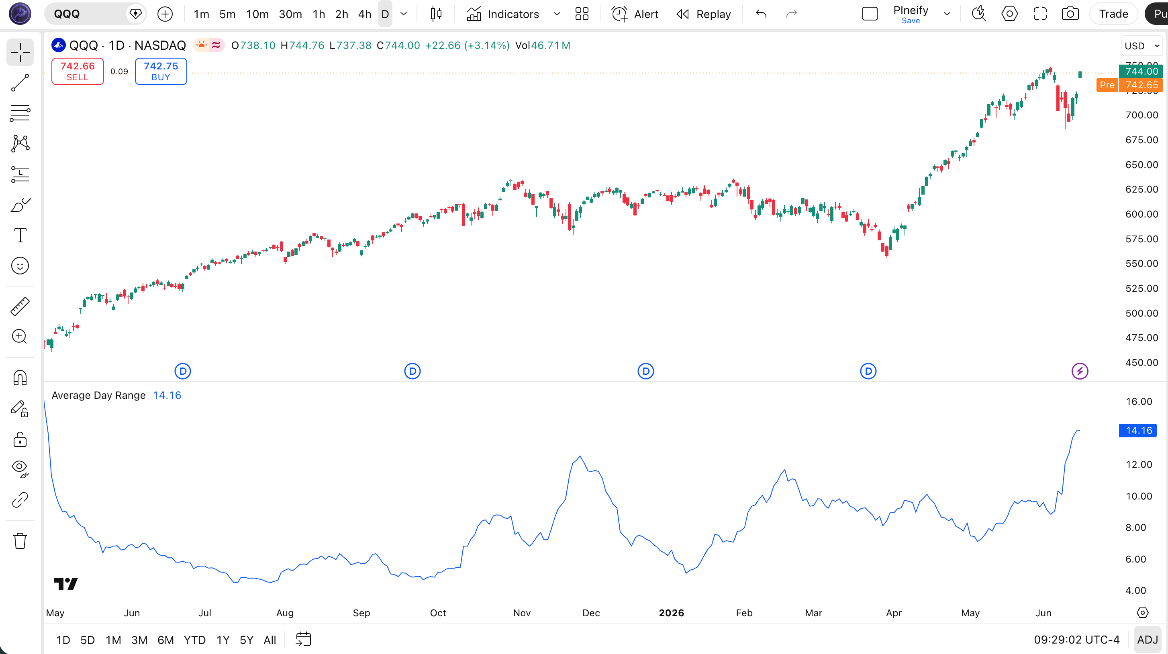Toggle hide all drawings eye icon

click(x=20, y=469)
